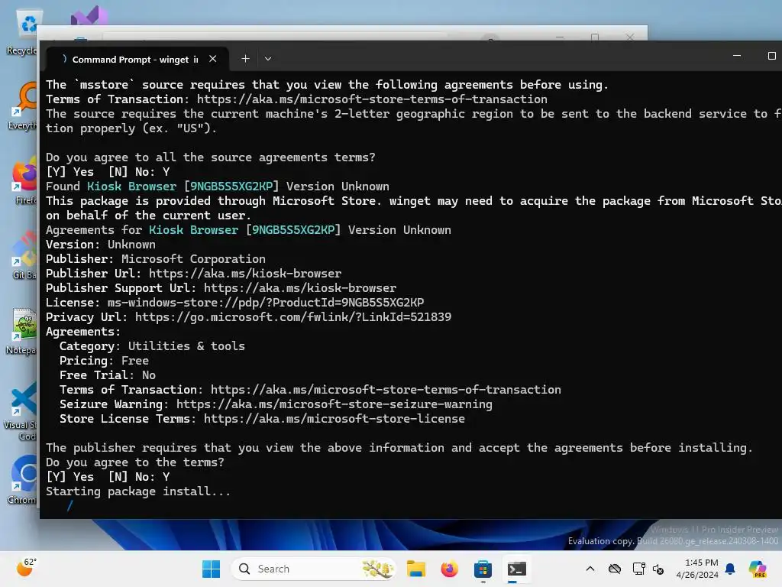This screenshot has height=587, width=782.
Task: Click 'Do you agree to the terms?' line
Action: tap(134, 462)
